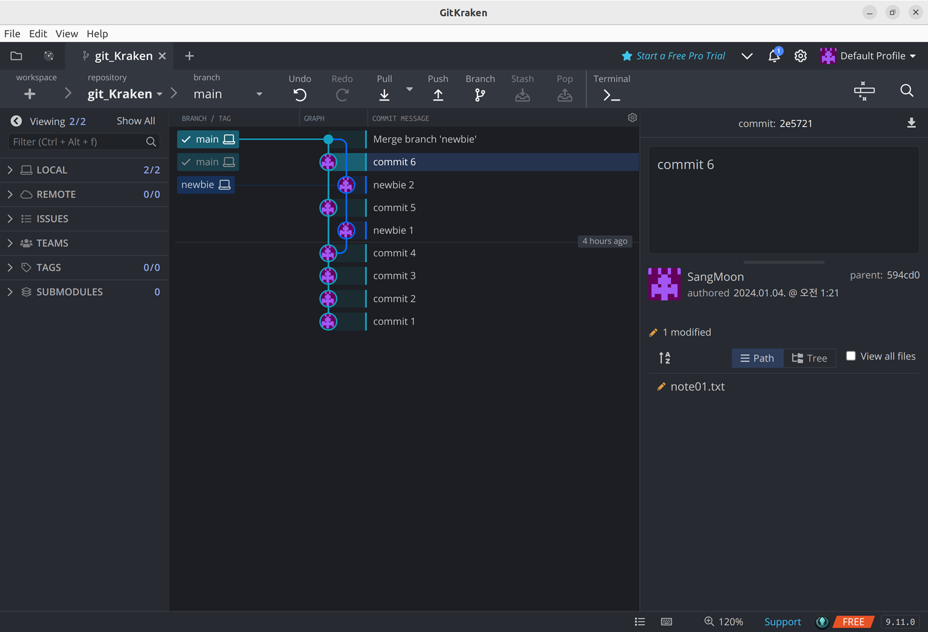The image size is (928, 632).
Task: Open the Terminal icon
Action: 612,95
